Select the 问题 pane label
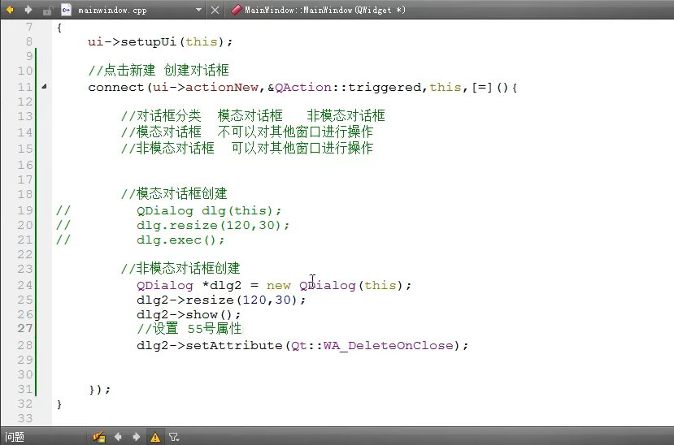 [x=15, y=437]
